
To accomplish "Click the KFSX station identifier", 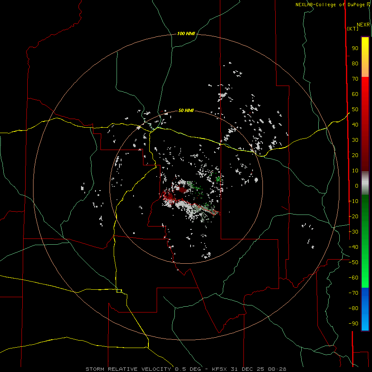I will [219, 369].
